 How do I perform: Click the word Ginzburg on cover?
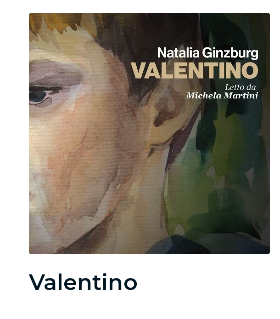(230, 53)
